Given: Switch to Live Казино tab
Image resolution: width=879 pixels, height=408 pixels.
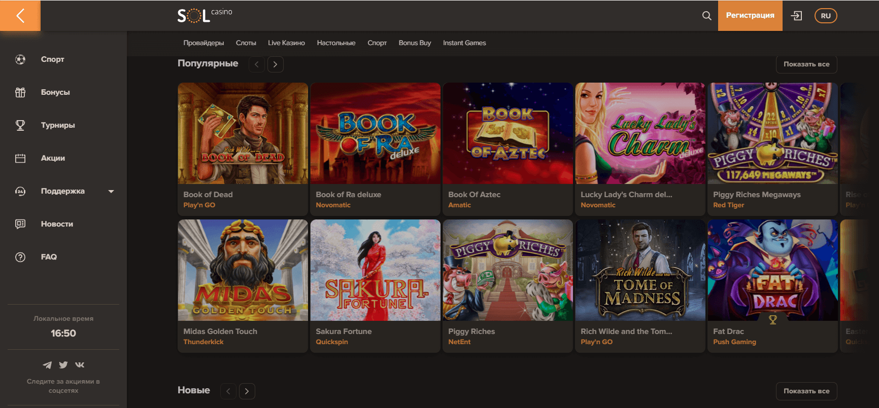Looking at the screenshot, I should (x=286, y=43).
